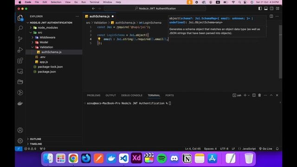This screenshot has width=297, height=167.
Task: Open the .env file
Action: coord(43,57)
